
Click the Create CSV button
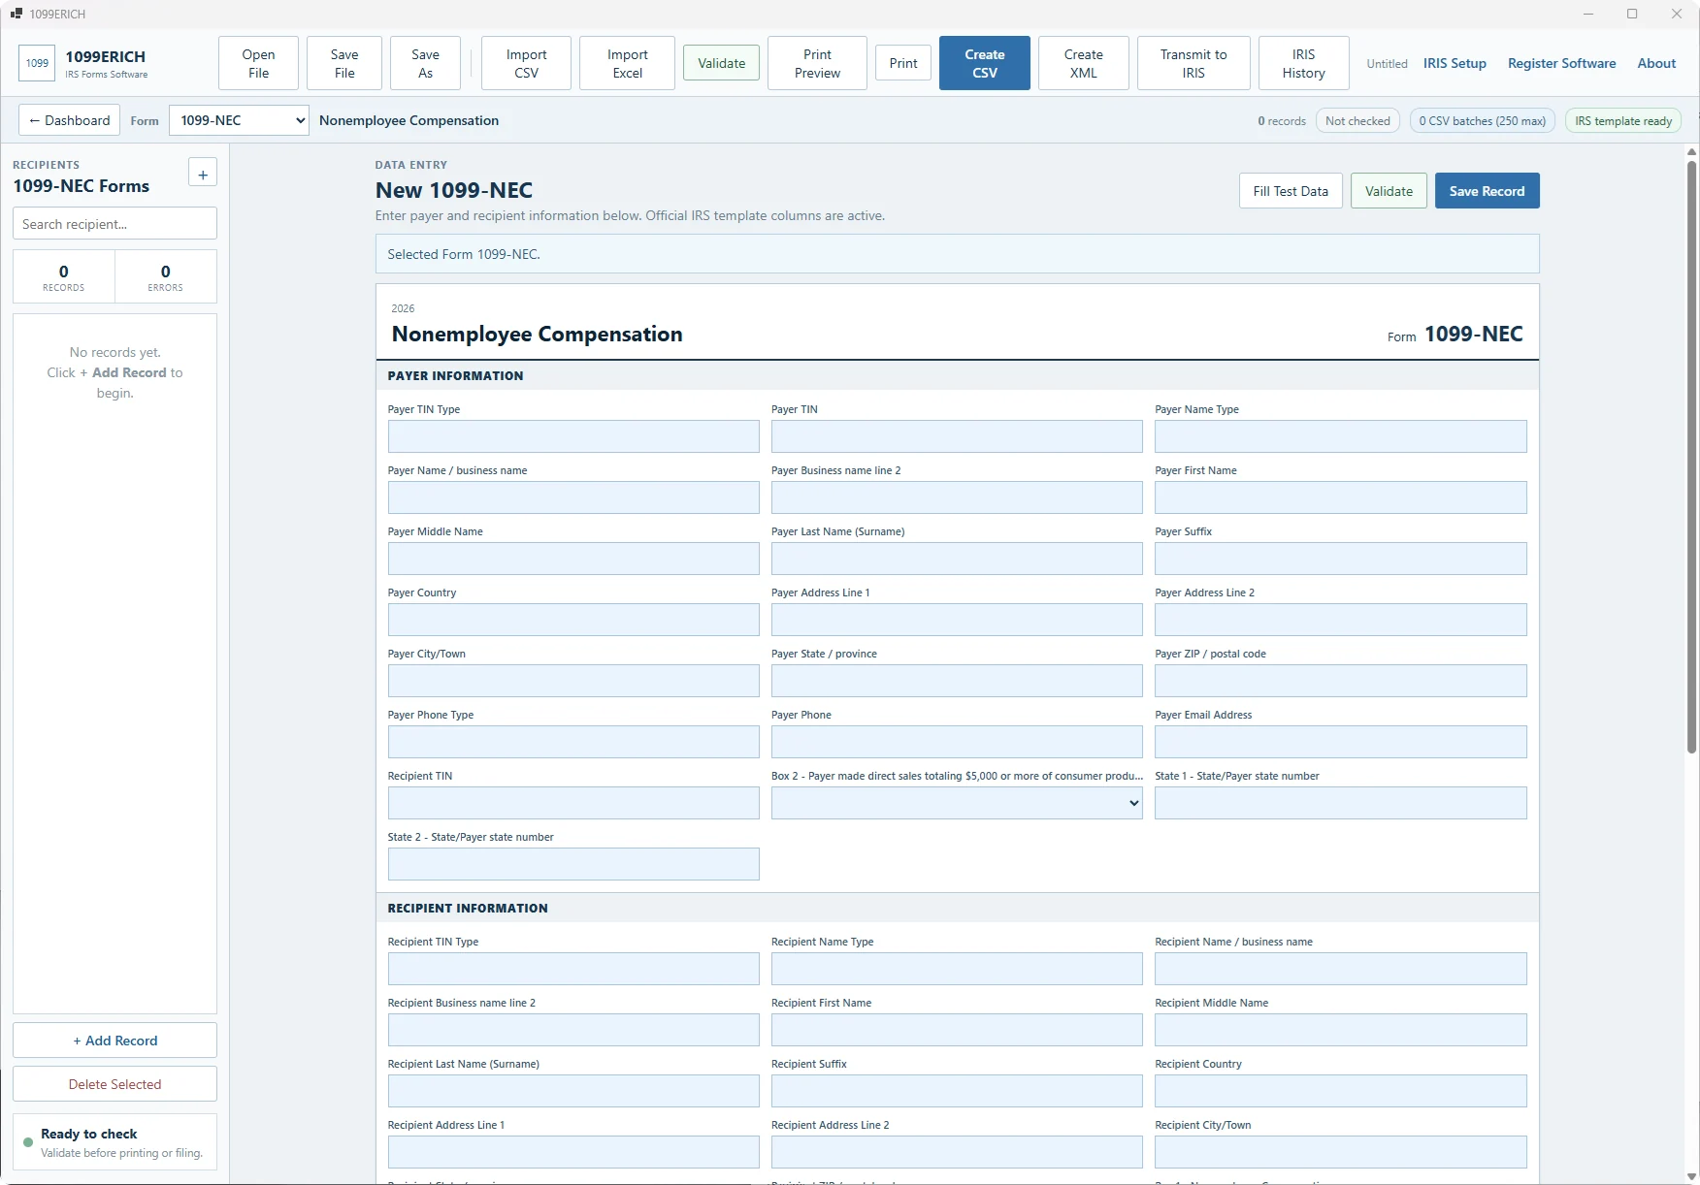[x=985, y=63]
